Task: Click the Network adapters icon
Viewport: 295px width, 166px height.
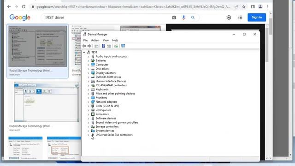Action: point(93,102)
